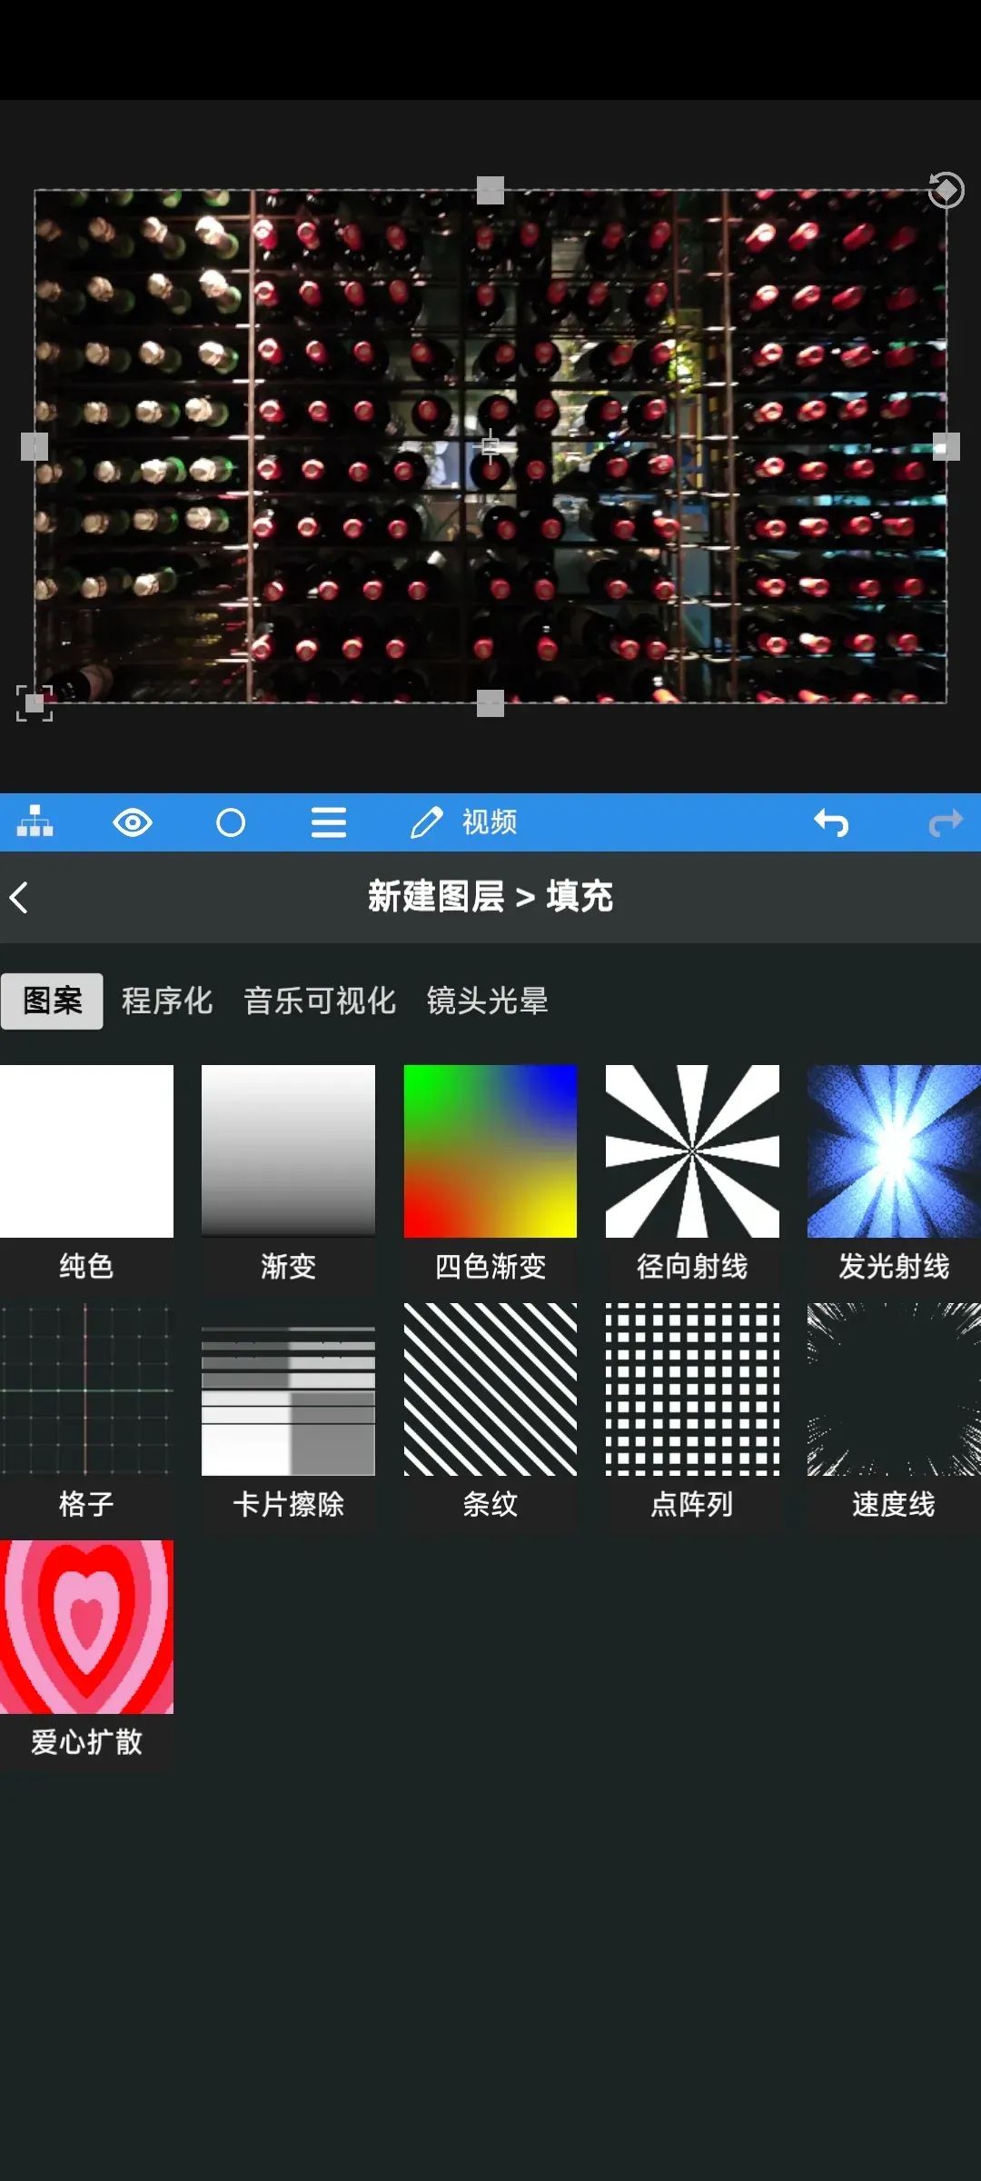Choose the 速度线 speed lines fill
Screen dimensions: 981x2181
pyautogui.click(x=894, y=1416)
